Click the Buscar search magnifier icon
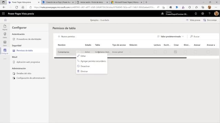220x123 pixels. [x=191, y=37]
